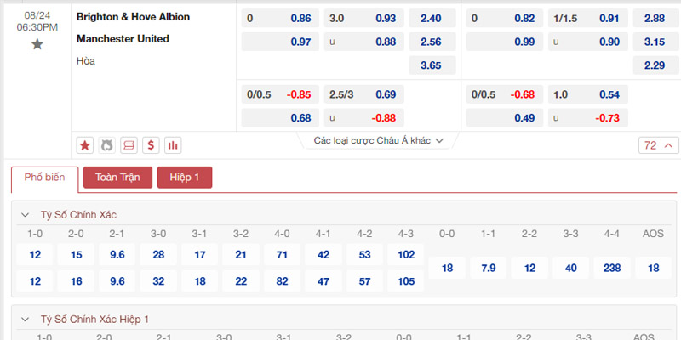The width and height of the screenshot is (681, 340).
Task: Choose the 1X2 odds 2.56
Action: (432, 42)
